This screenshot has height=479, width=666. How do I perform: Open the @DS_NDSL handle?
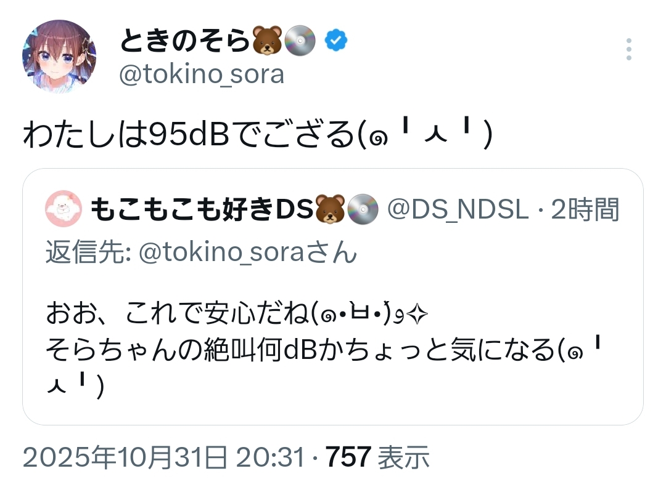457,211
